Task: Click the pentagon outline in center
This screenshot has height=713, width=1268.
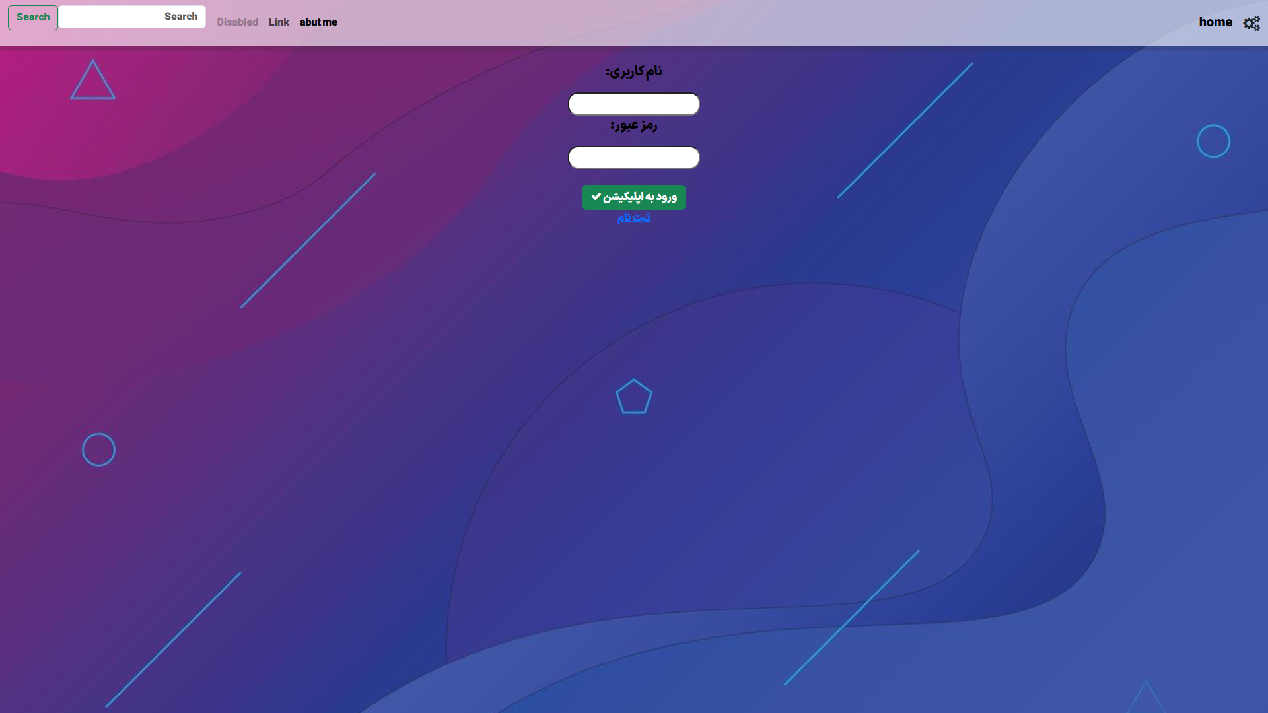Action: (633, 397)
